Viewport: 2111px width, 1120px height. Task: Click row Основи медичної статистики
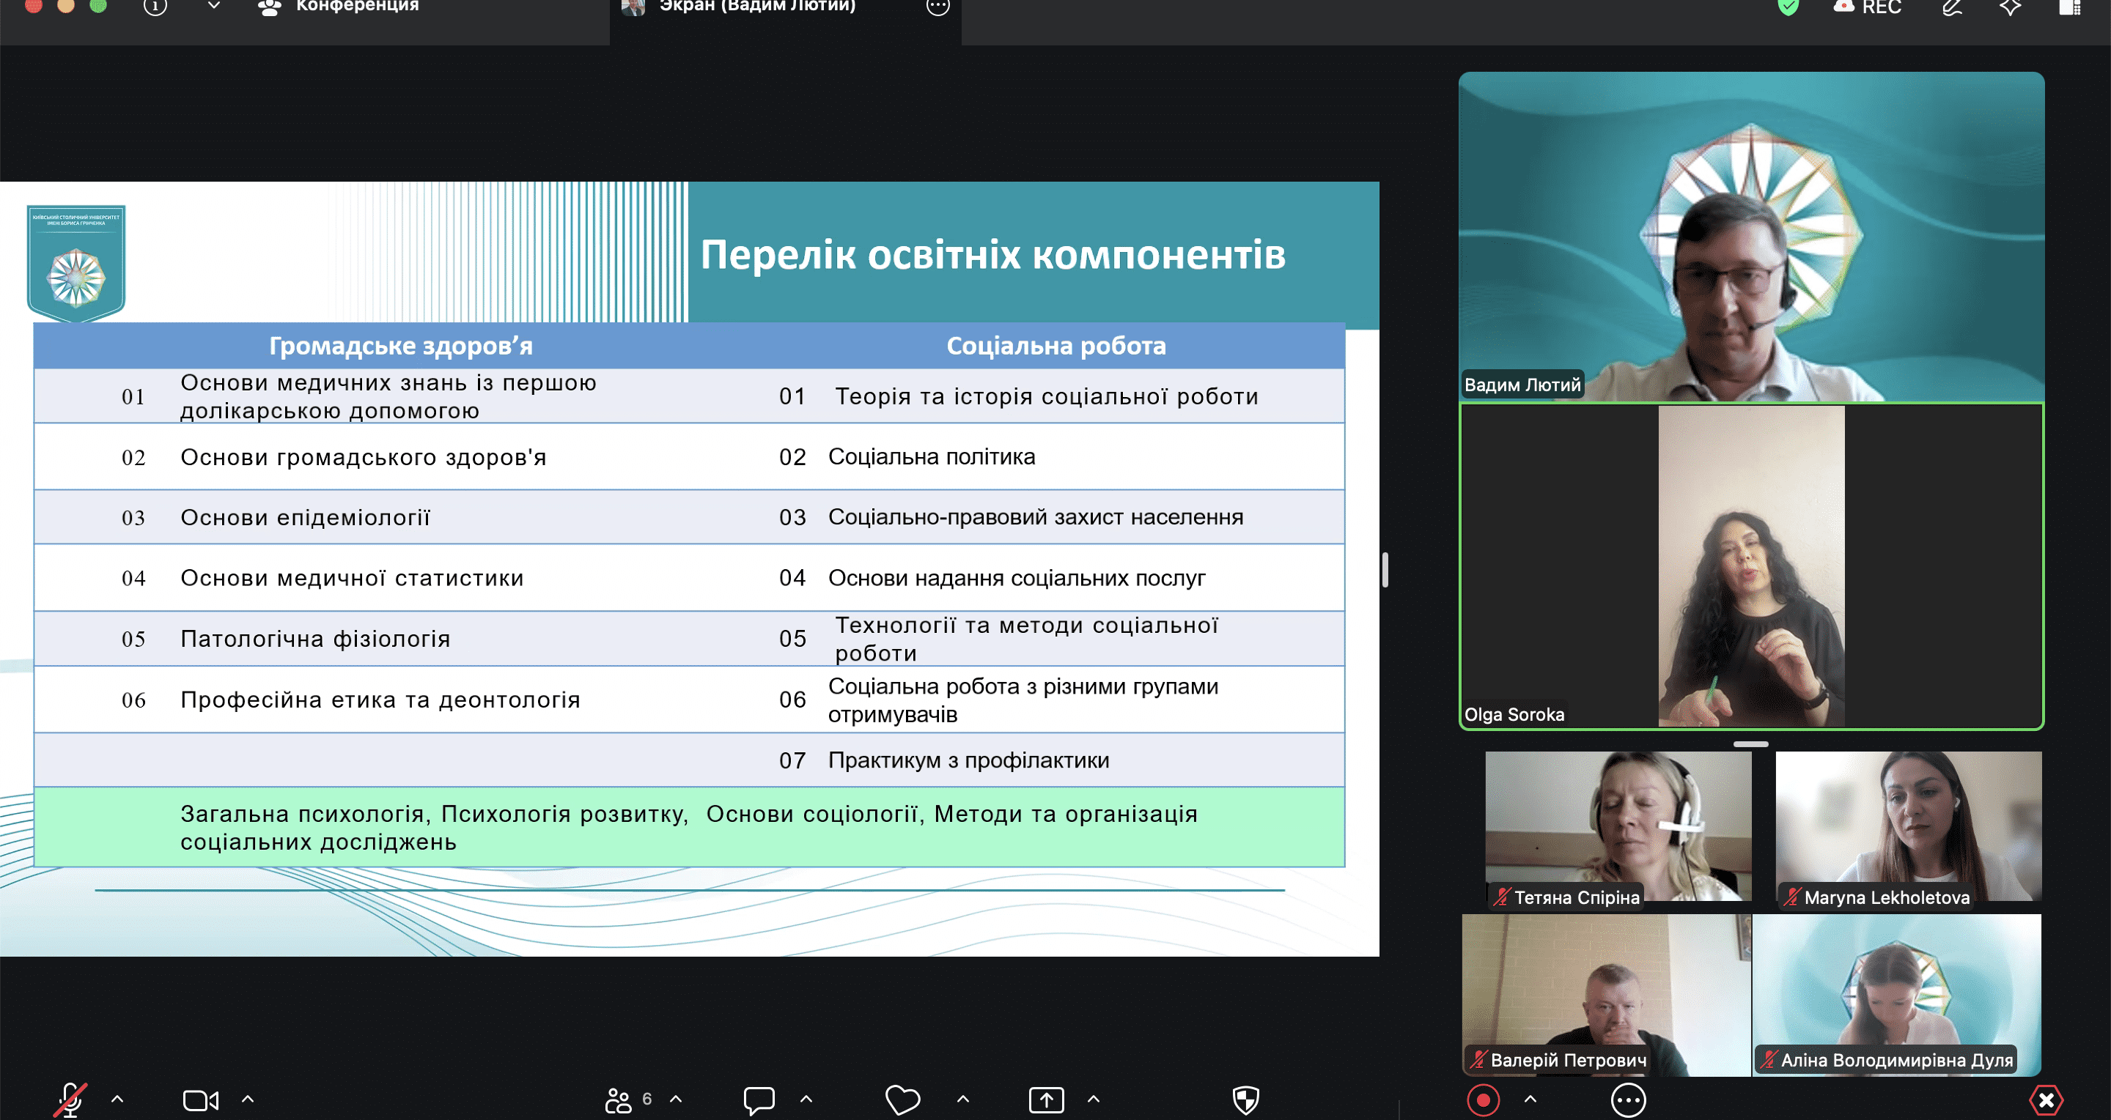[352, 578]
